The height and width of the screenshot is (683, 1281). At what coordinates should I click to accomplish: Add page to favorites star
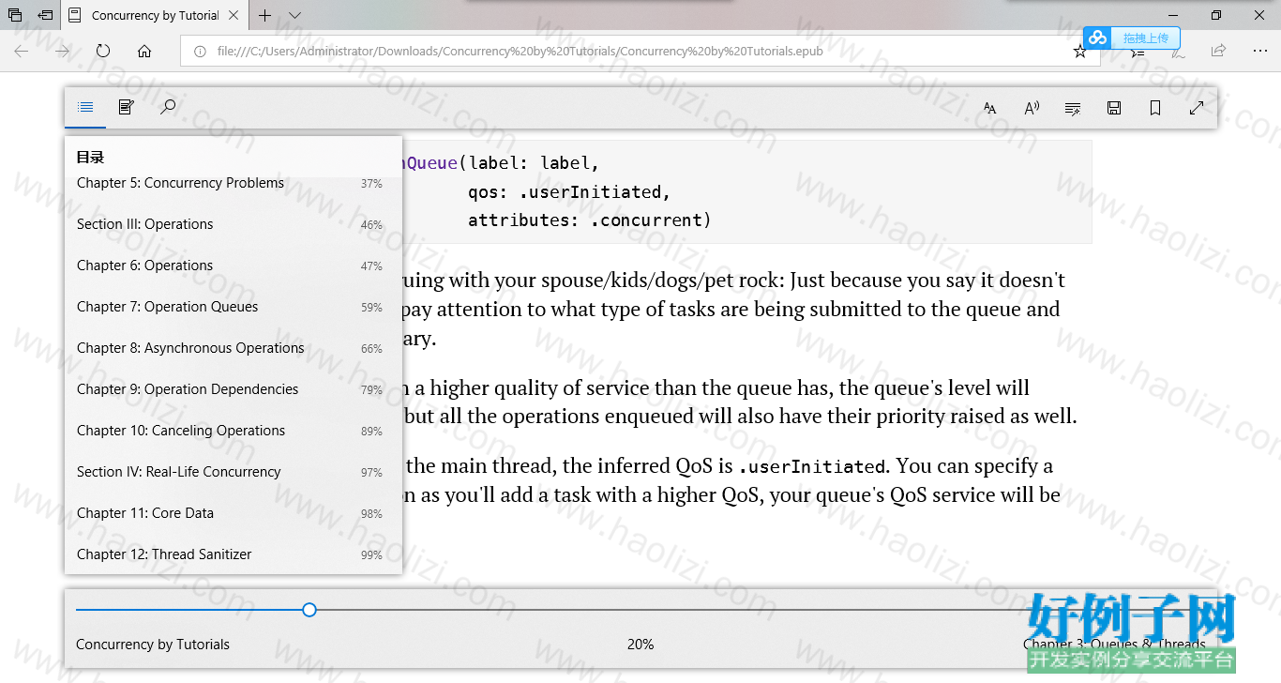(x=1079, y=52)
